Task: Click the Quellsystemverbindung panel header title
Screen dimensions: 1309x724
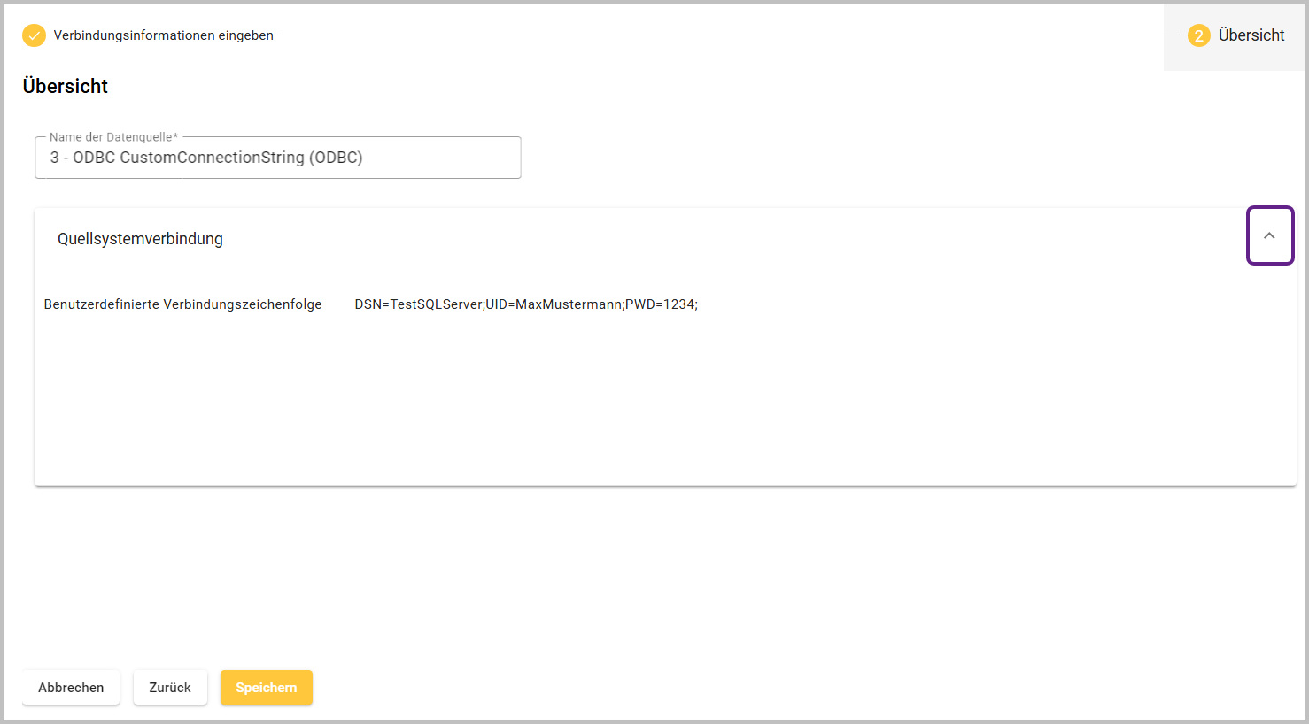Action: pos(140,239)
